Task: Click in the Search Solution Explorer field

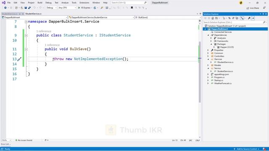Action: click(x=232, y=22)
